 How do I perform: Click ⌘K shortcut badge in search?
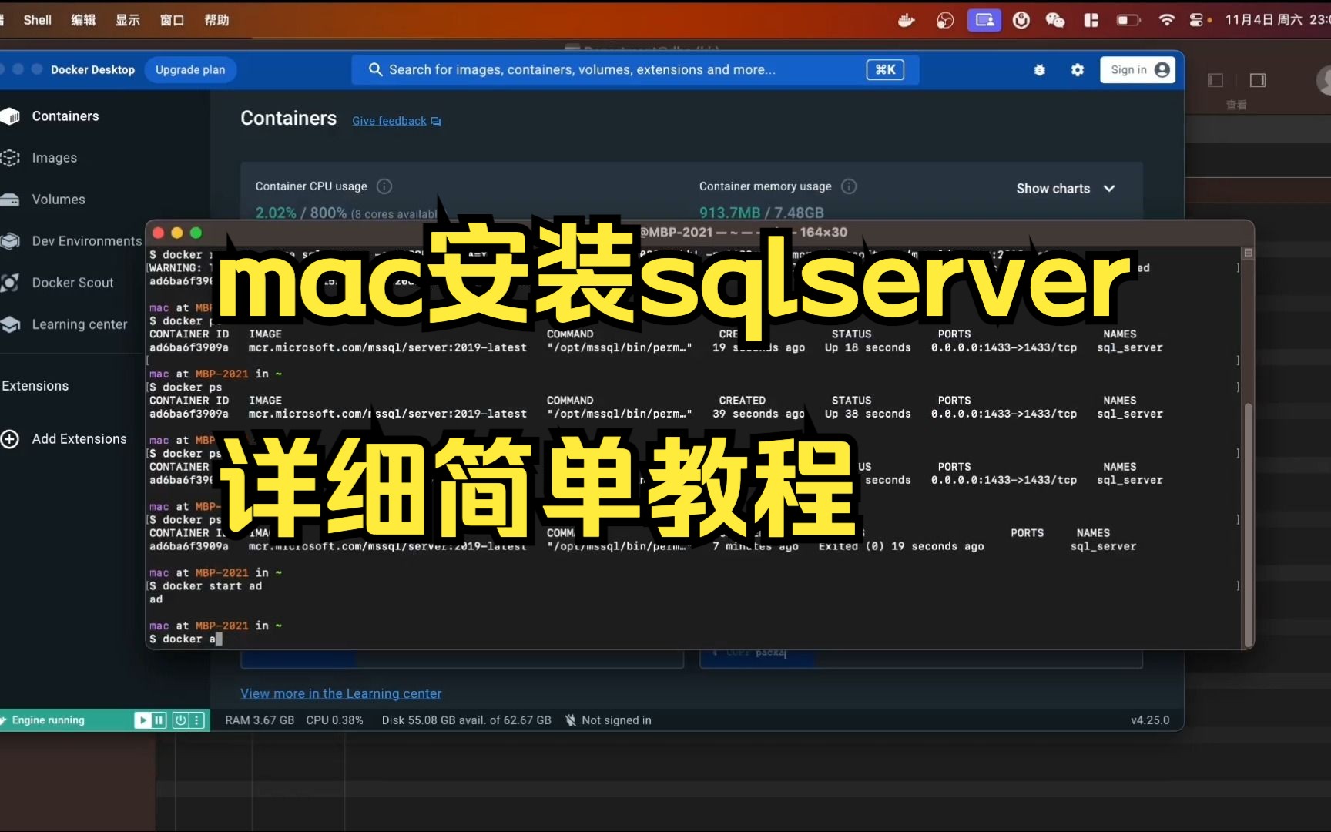(885, 70)
